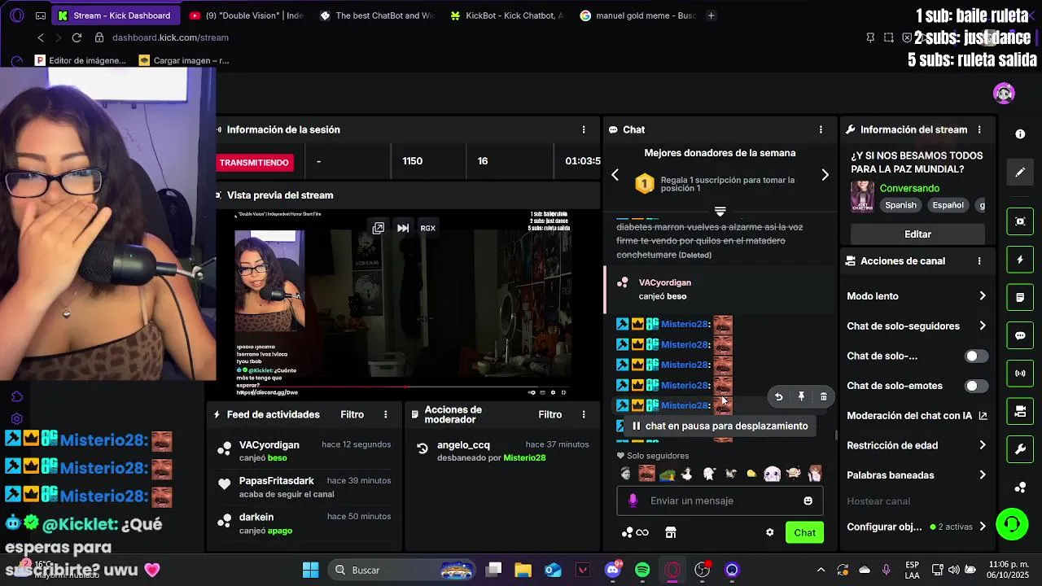Switch to Double Vision YouTube tab
Image resolution: width=1042 pixels, height=586 pixels.
[x=245, y=15]
